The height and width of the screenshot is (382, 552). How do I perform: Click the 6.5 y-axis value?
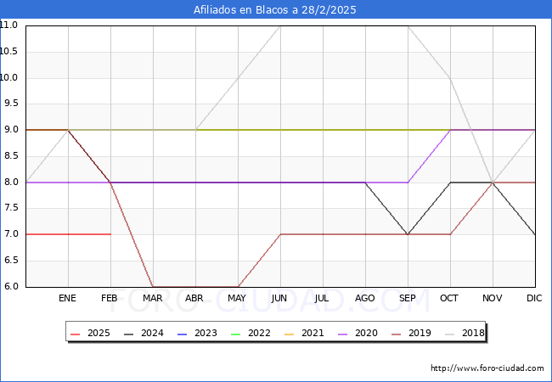tap(11, 261)
